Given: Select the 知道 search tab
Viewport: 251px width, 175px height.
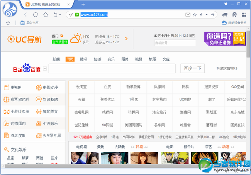Looking at the screenshot, I should tap(97, 59).
